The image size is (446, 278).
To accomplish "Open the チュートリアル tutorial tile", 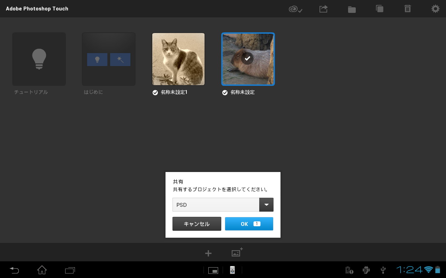I will [39, 59].
